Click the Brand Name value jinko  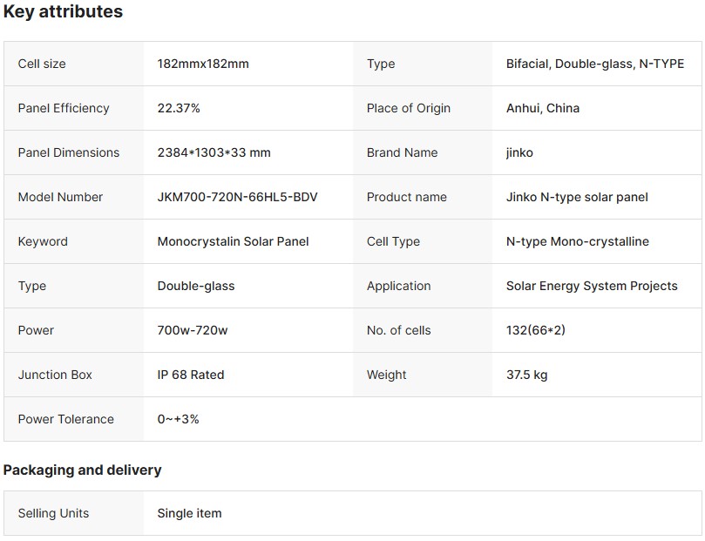coord(519,152)
